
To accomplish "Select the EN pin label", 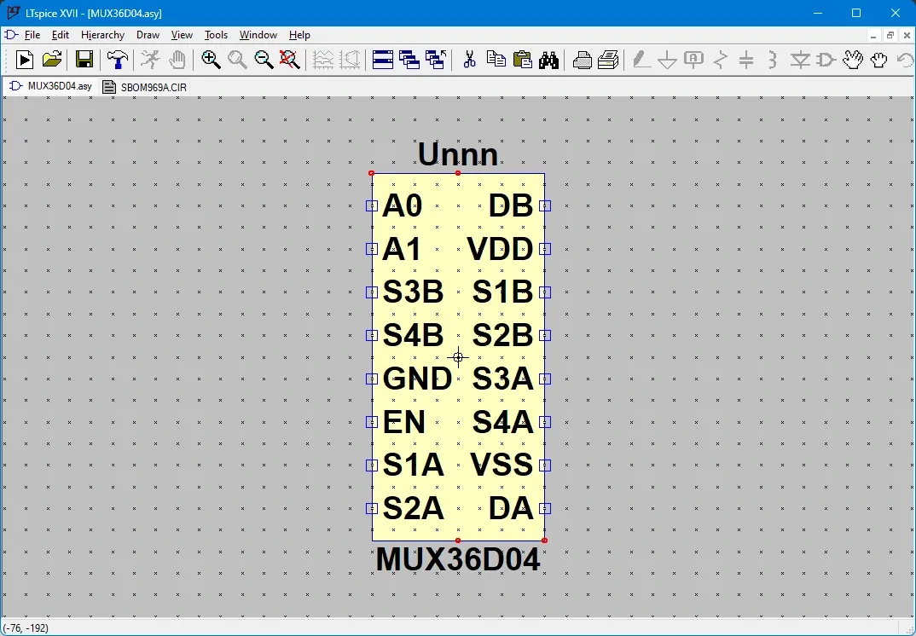I will click(x=403, y=422).
